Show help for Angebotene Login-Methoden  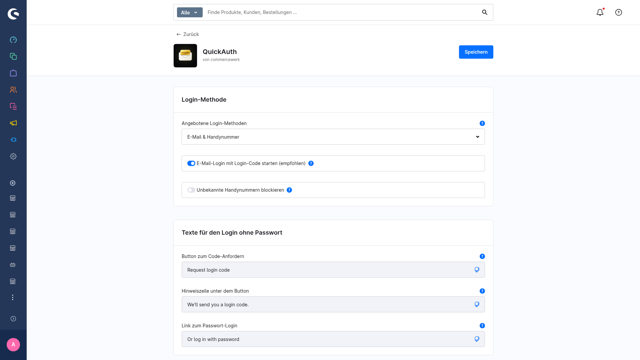482,123
